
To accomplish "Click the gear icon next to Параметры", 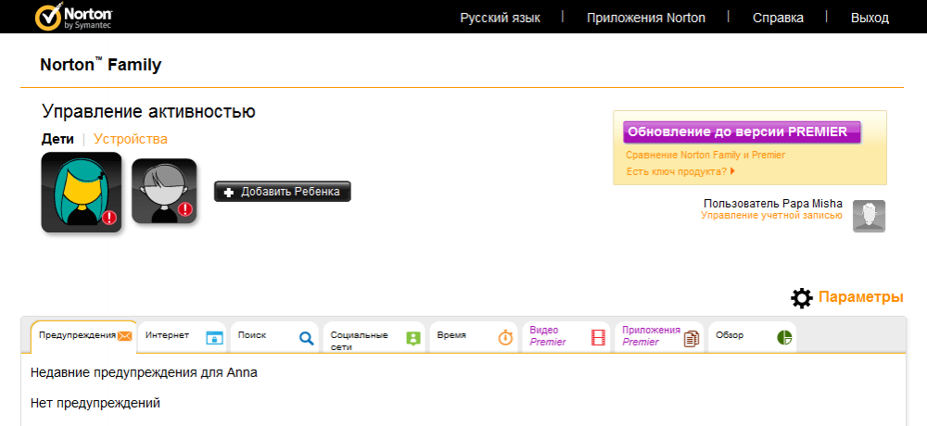I will point(802,298).
